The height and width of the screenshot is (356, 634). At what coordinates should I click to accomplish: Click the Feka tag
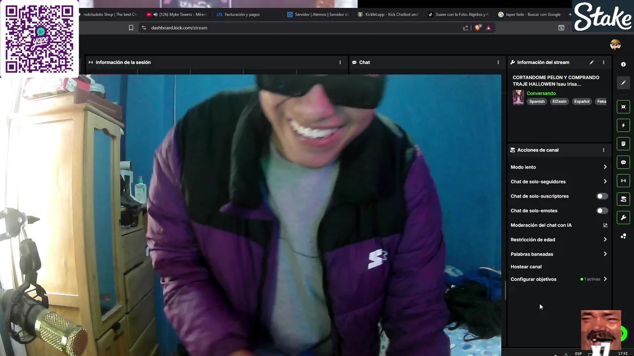pos(601,101)
